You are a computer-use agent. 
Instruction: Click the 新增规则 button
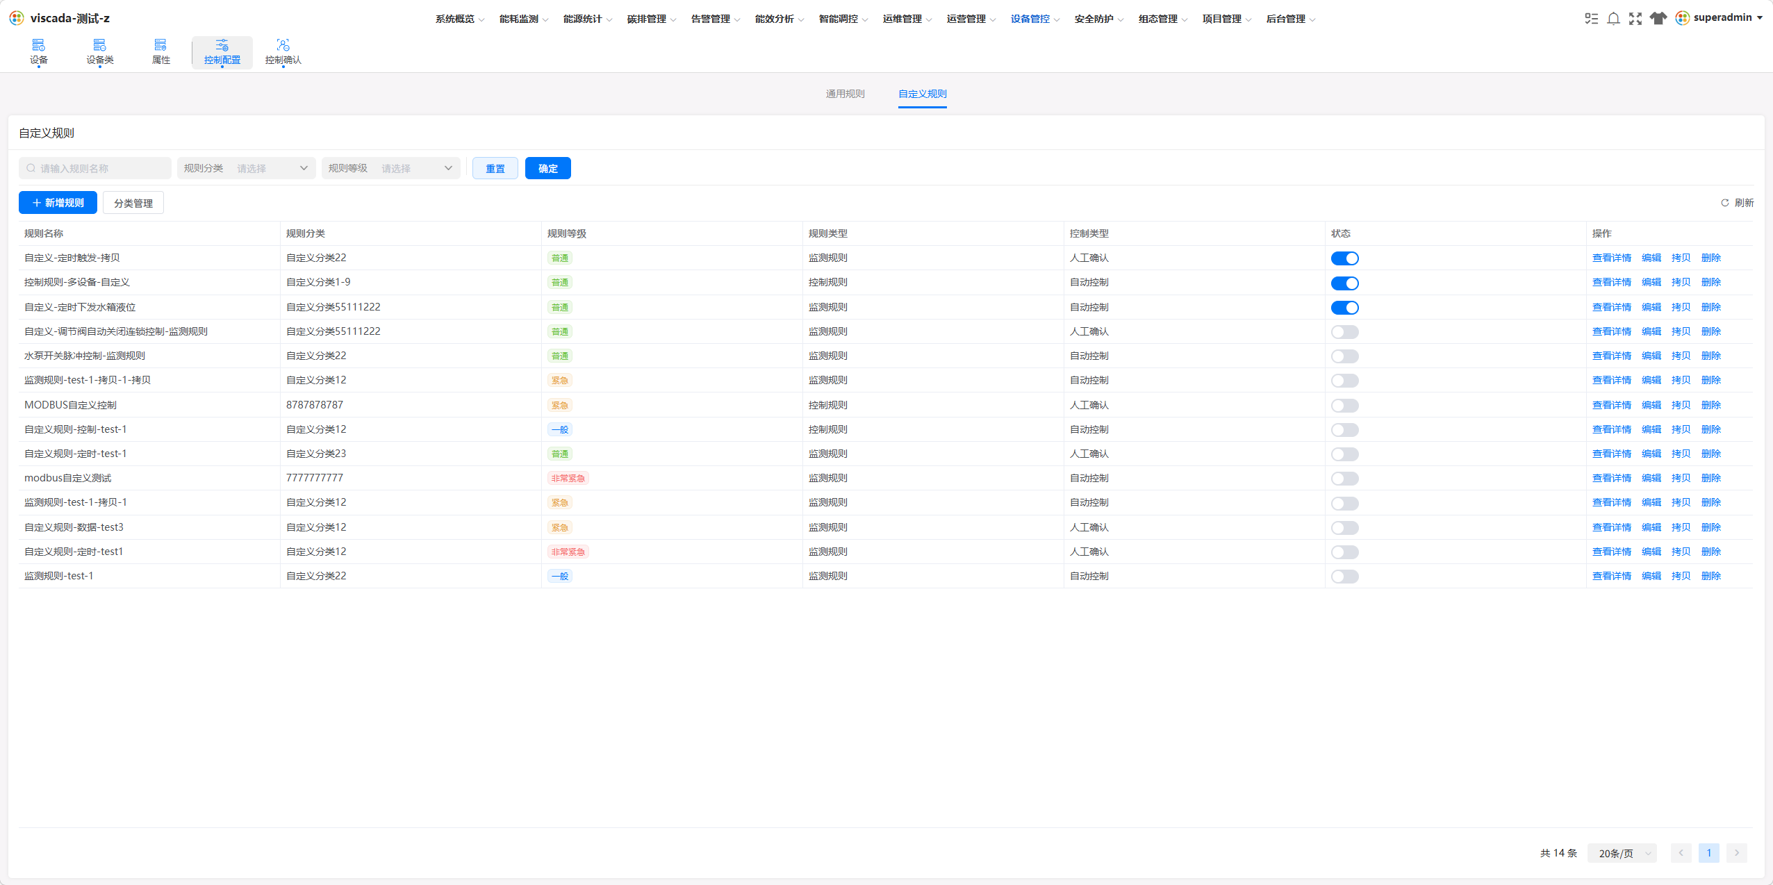point(58,203)
